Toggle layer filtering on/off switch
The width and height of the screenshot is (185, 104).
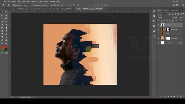pyautogui.click(x=184, y=14)
